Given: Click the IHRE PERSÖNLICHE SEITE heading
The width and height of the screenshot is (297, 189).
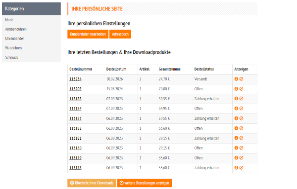Looking at the screenshot, I should (x=97, y=9).
